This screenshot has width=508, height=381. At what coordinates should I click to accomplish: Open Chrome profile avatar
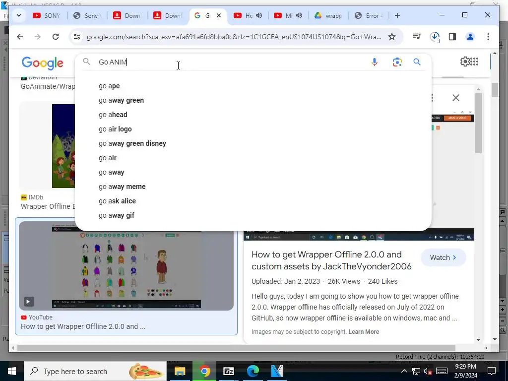pos(470,37)
